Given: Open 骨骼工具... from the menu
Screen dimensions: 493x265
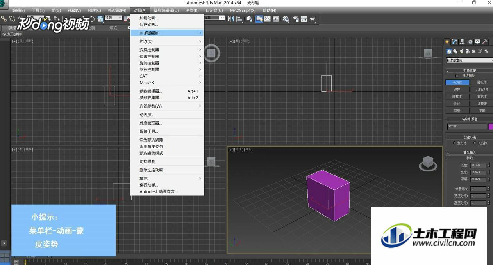Looking at the screenshot, I should [x=167, y=132].
